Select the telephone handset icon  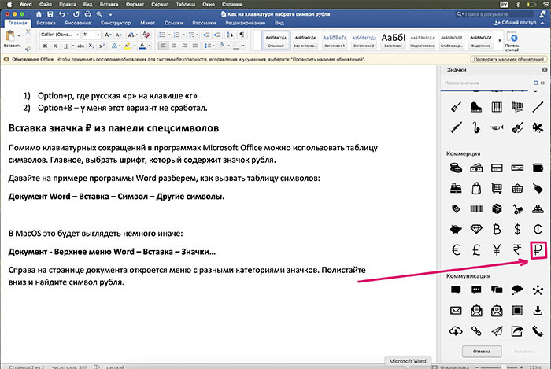[538, 331]
